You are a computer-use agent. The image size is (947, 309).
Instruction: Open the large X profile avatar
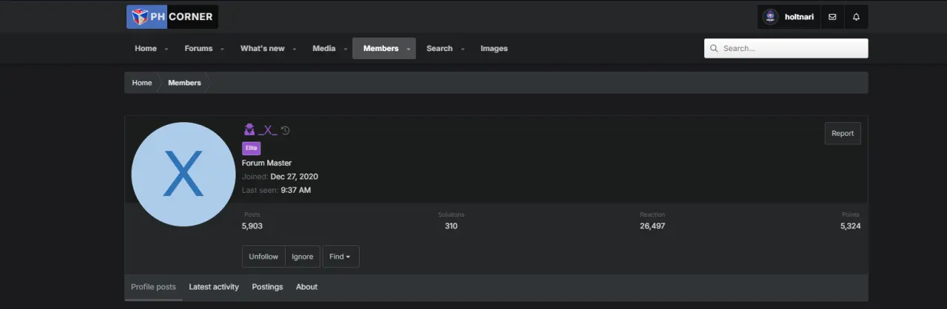183,174
